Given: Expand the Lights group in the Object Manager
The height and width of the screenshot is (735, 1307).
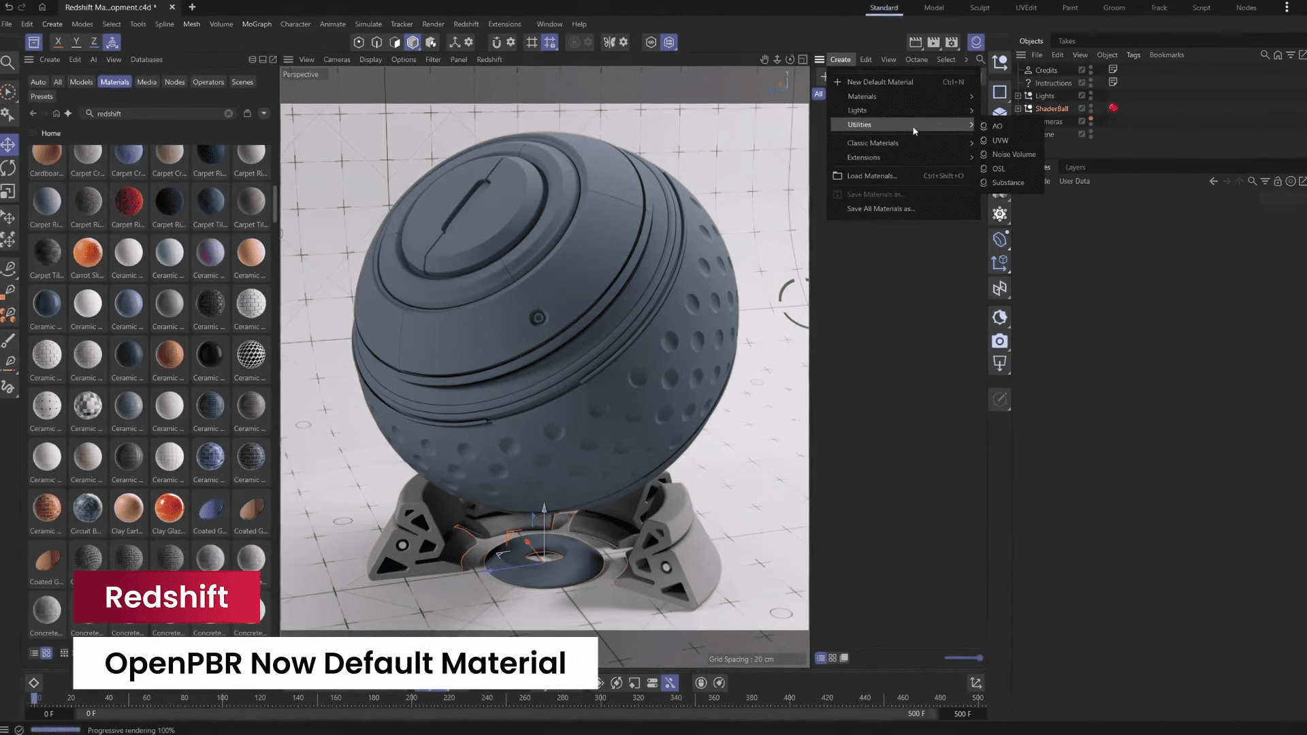Looking at the screenshot, I should 1018,95.
